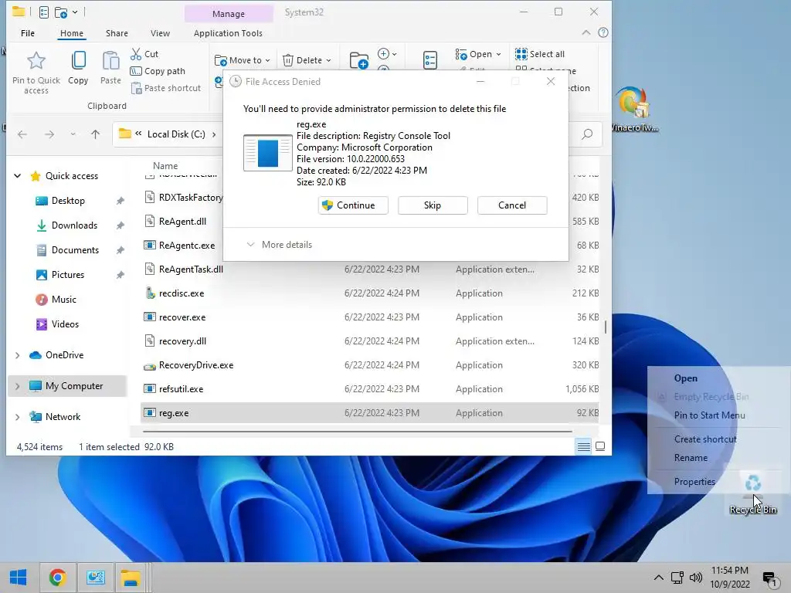Open the network tray icon
Image resolution: width=791 pixels, height=593 pixels.
point(677,578)
